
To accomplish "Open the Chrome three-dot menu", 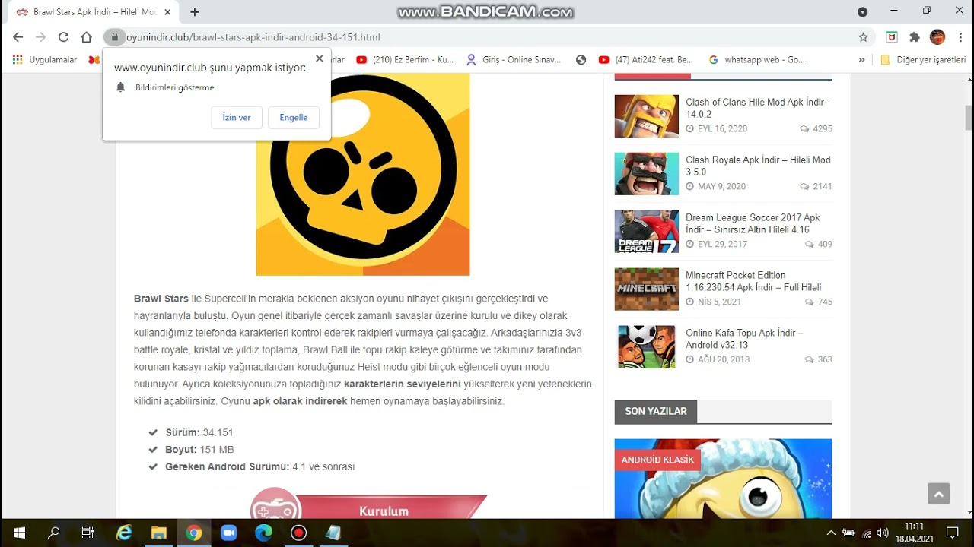I will (961, 37).
